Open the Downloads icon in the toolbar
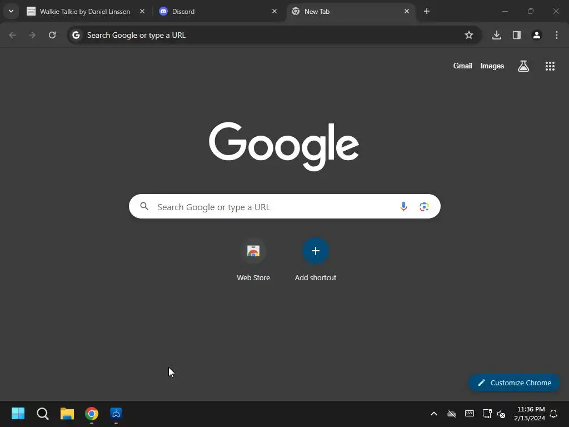This screenshot has width=569, height=427. pyautogui.click(x=497, y=35)
